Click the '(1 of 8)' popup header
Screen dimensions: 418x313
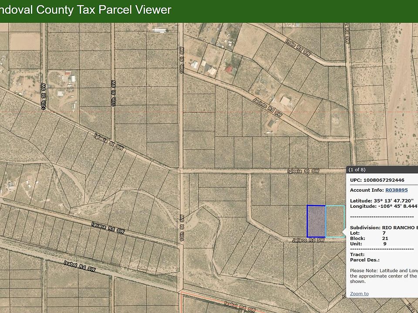[382, 170]
